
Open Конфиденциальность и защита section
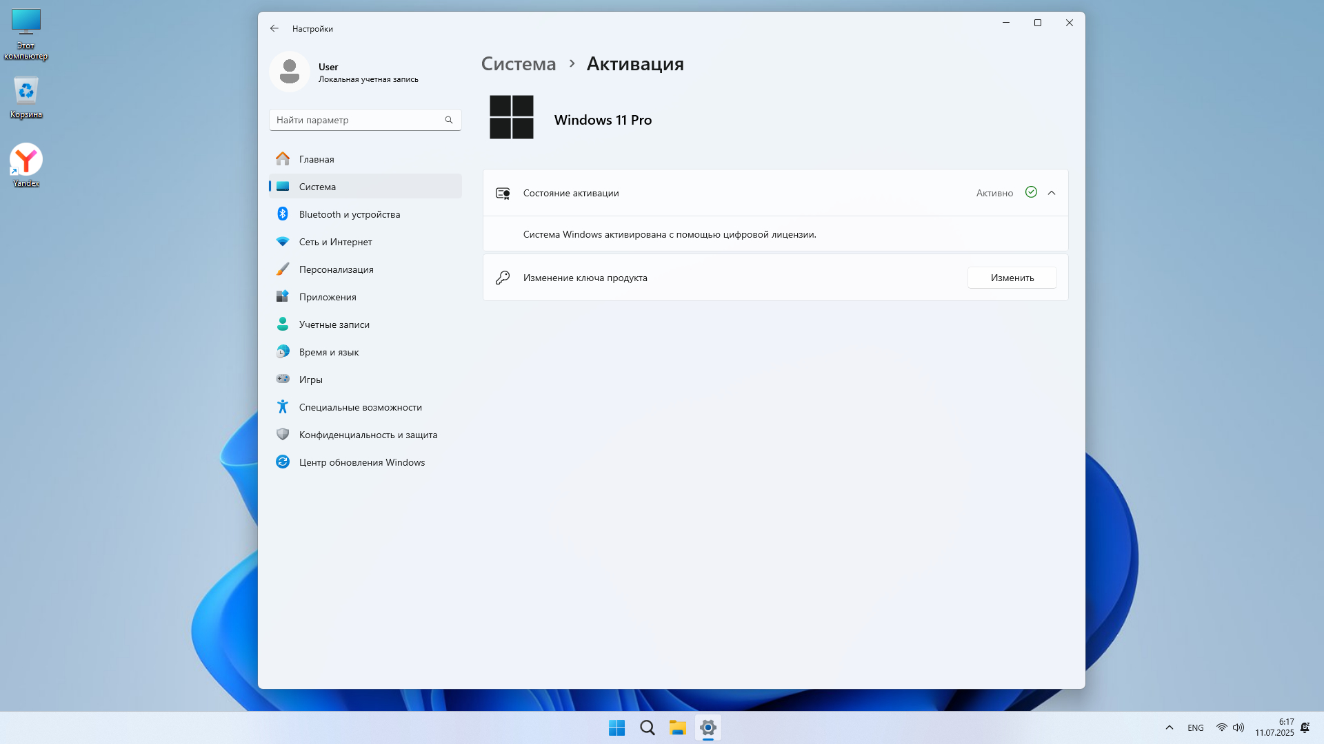pyautogui.click(x=368, y=435)
